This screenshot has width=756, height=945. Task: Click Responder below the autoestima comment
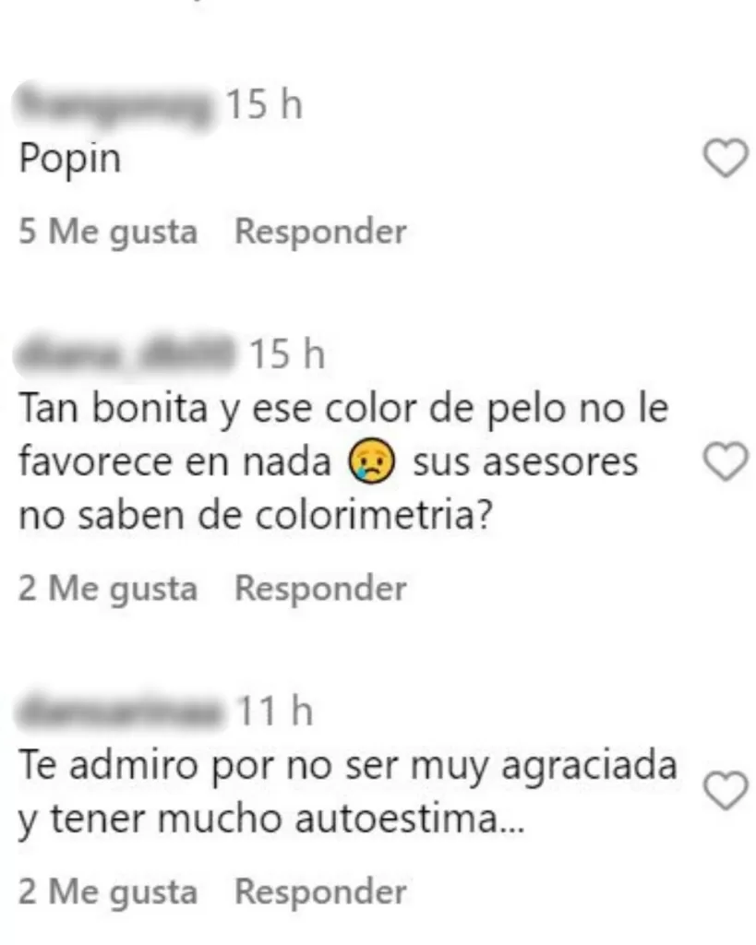pyautogui.click(x=320, y=892)
